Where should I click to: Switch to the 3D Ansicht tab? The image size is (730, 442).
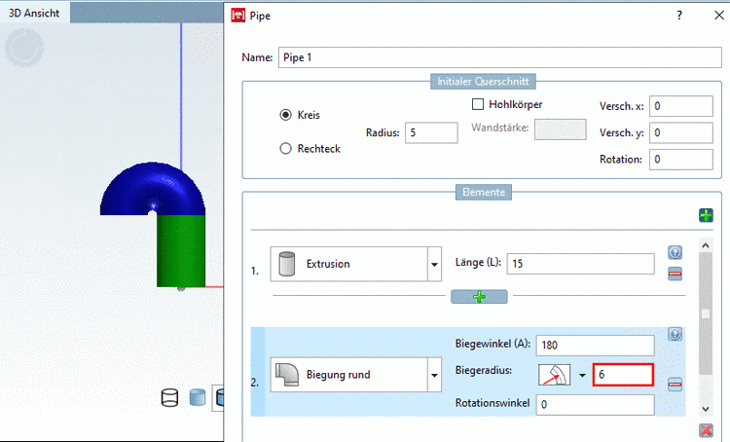34,13
